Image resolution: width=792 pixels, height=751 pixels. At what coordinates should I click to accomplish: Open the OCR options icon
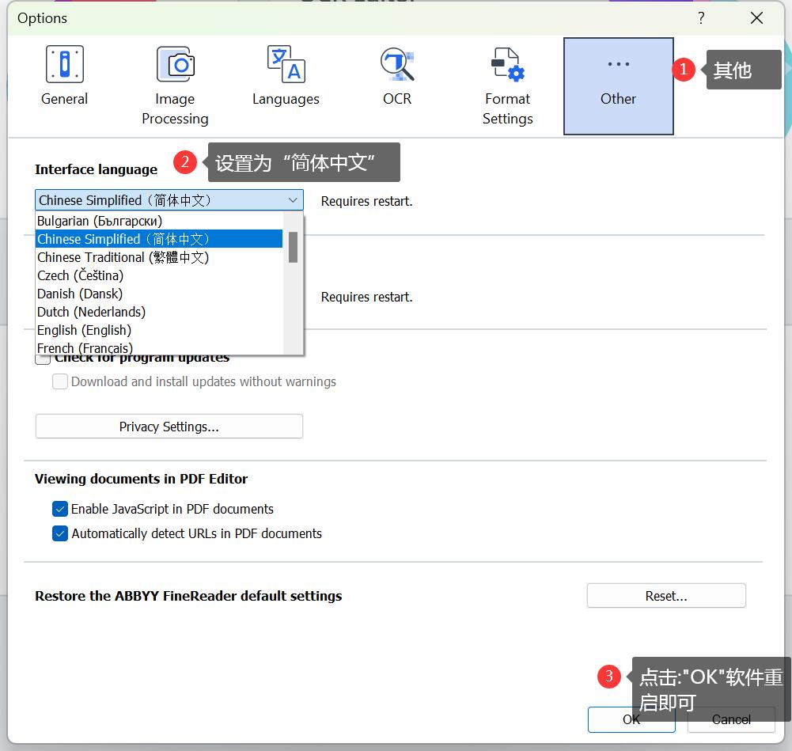pyautogui.click(x=396, y=66)
